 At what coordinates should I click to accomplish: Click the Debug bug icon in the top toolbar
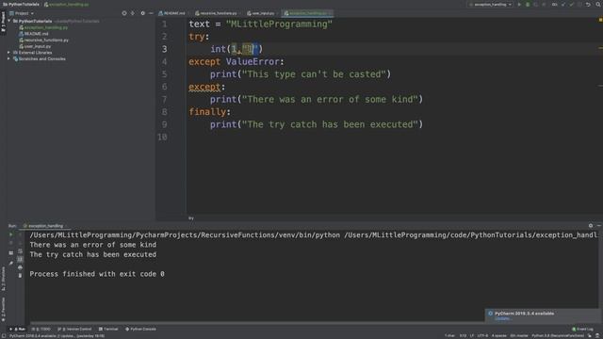pos(528,5)
